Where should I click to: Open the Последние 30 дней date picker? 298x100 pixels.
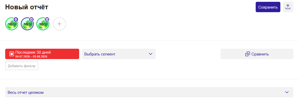point(42,54)
